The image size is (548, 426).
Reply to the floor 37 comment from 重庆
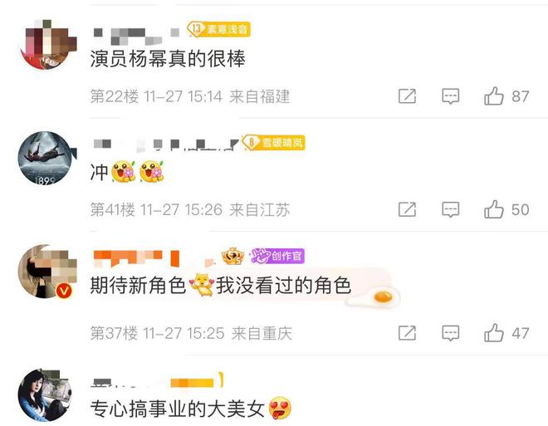coord(451,333)
